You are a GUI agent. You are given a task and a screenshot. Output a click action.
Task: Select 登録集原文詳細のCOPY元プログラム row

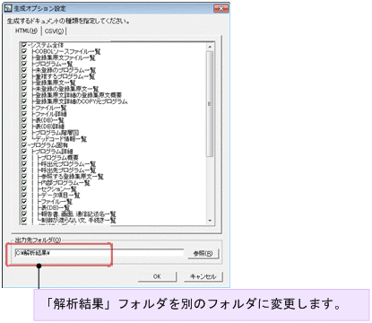[82, 101]
